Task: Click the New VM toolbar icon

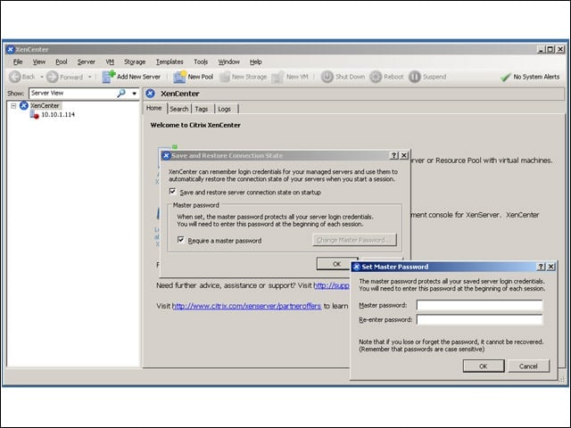Action: (277, 77)
